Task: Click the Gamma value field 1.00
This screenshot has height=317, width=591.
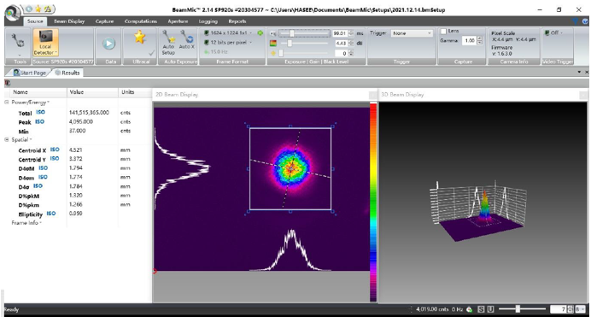Action: (469, 40)
